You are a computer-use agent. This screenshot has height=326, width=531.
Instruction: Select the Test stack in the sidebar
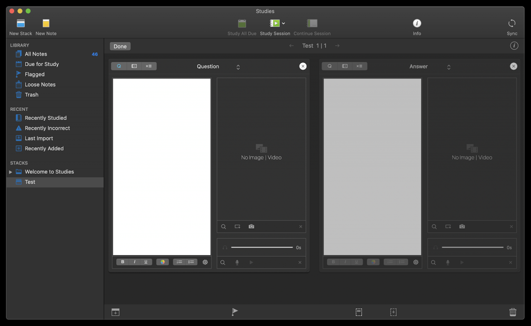point(29,182)
